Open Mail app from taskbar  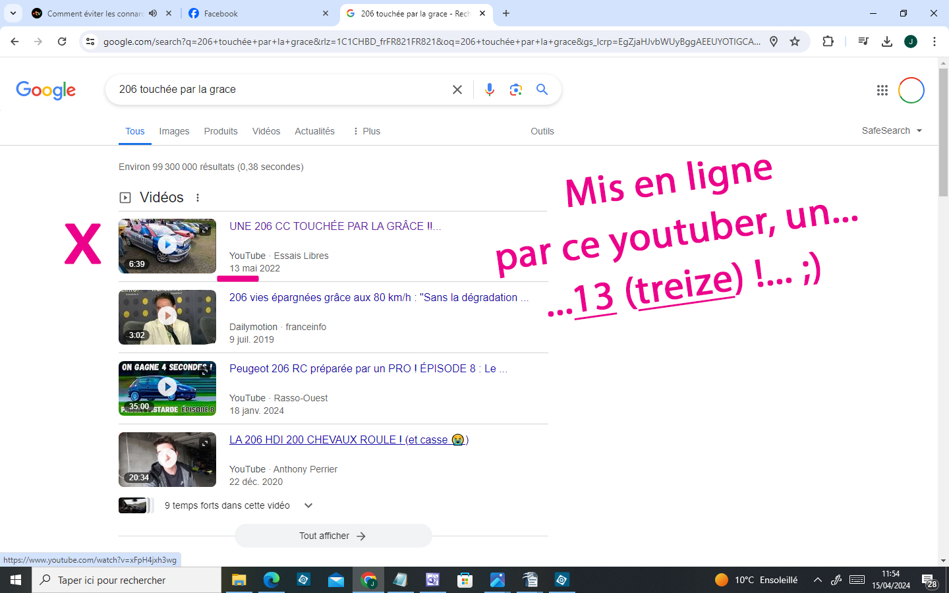tap(335, 580)
